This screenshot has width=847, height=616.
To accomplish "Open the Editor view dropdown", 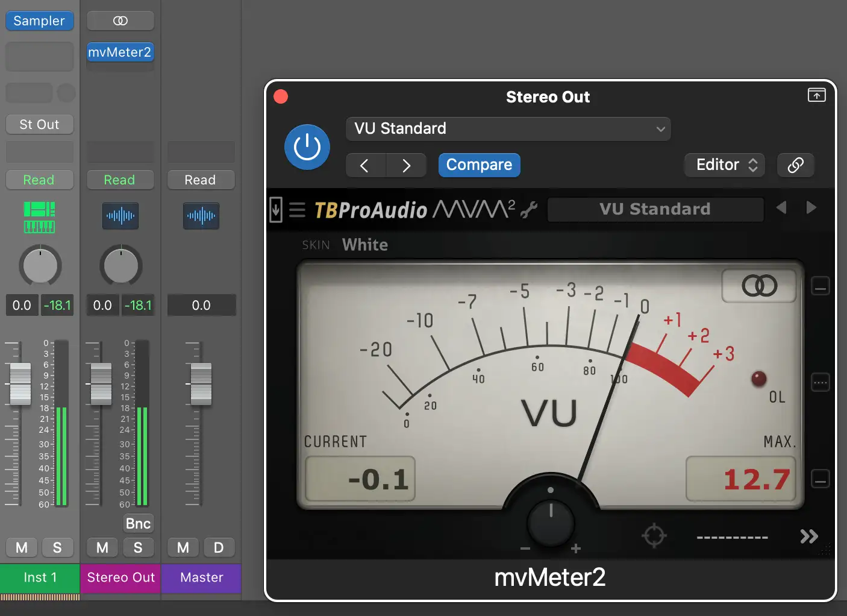I will [725, 165].
